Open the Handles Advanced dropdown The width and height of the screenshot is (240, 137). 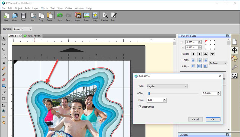(22, 29)
